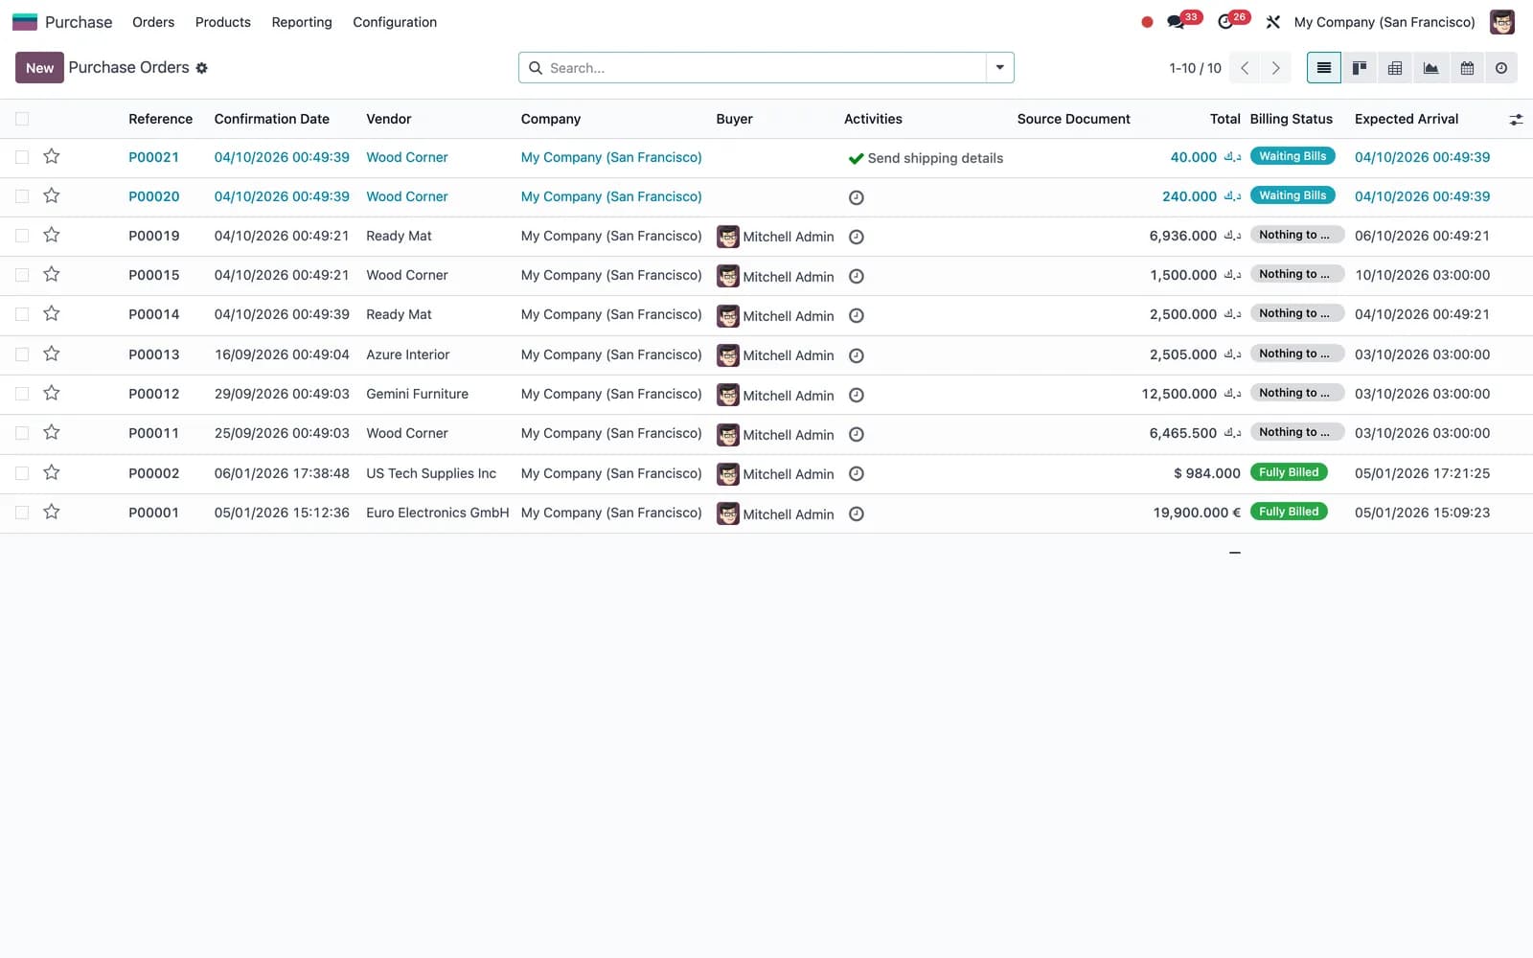Sort by the Expected Arrival column header
This screenshot has height=958, width=1533.
(x=1406, y=119)
